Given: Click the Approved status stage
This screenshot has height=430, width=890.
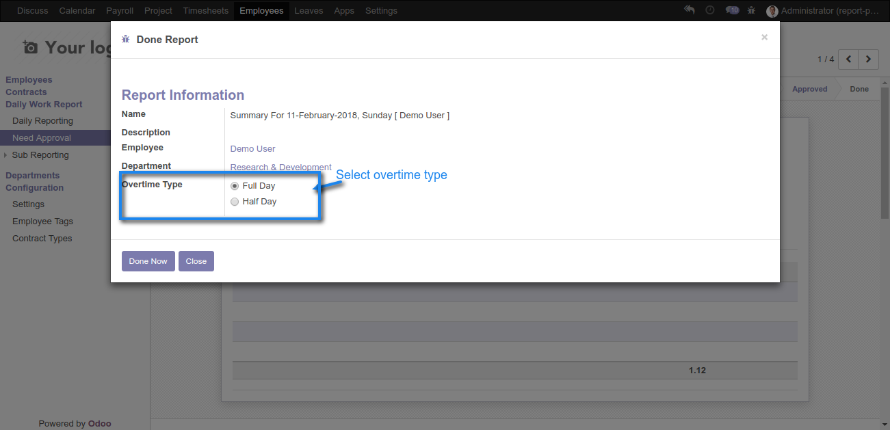Looking at the screenshot, I should [x=809, y=89].
